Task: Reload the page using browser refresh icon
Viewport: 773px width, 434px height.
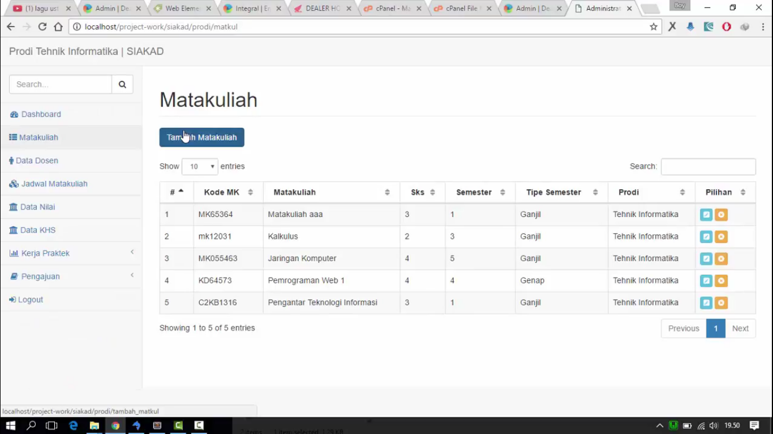Action: (x=42, y=27)
